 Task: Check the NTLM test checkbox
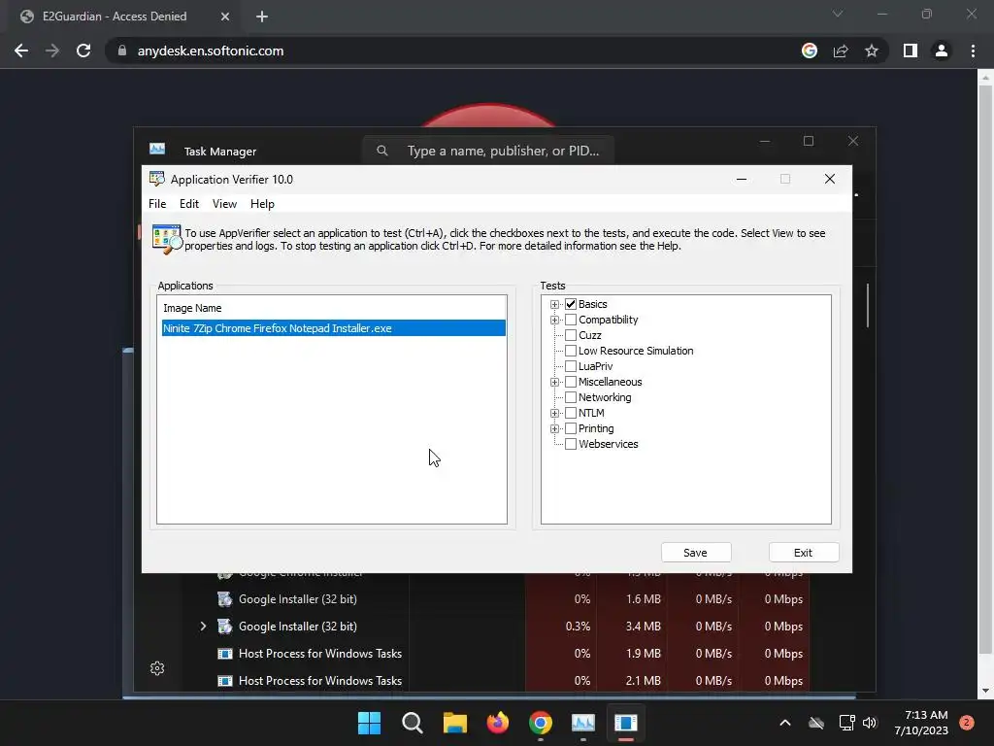(571, 413)
